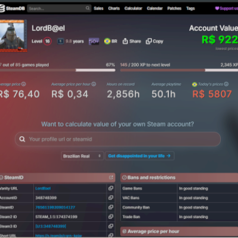Open the Patches menu item
Screen dimensions: 238x238
(174, 8)
